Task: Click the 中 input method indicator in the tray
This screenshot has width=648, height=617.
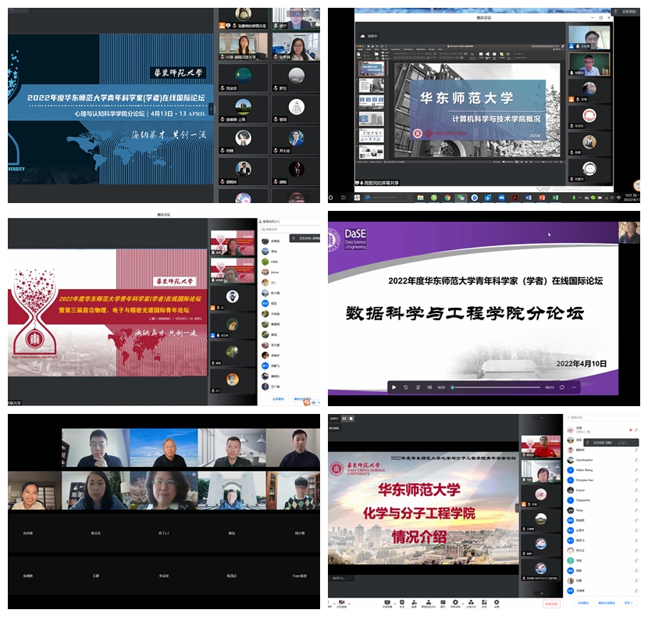Action: pos(618,198)
